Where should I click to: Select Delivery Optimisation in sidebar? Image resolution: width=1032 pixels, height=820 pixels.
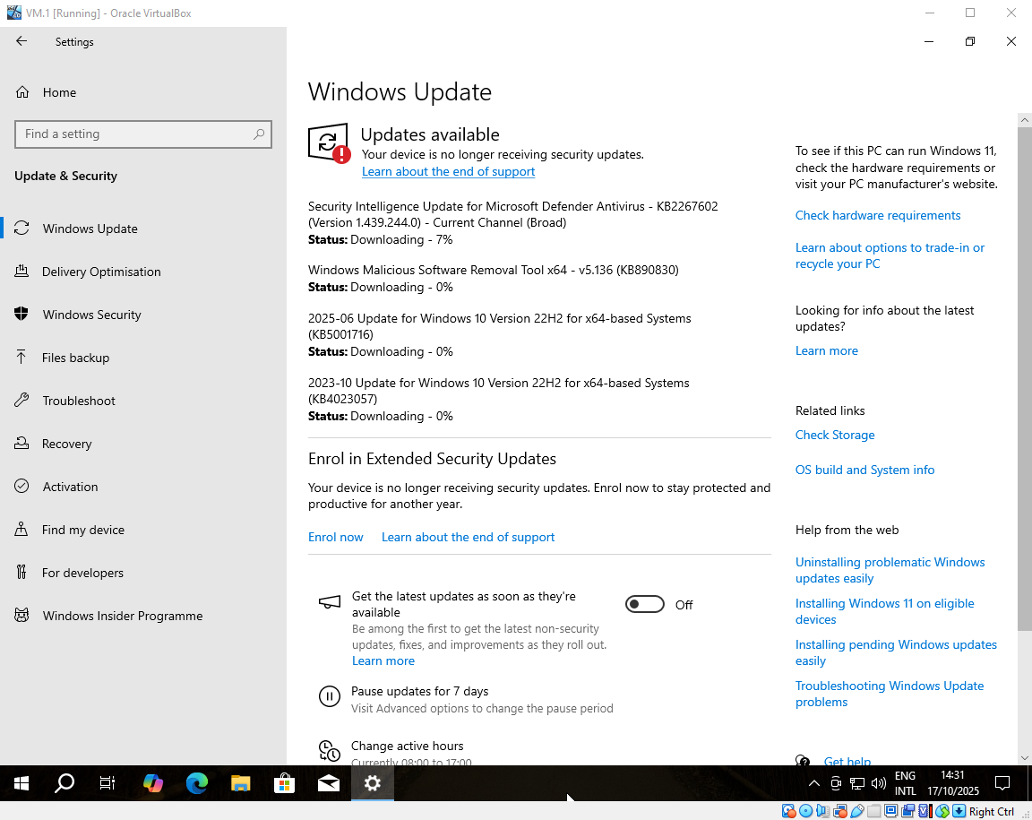point(101,272)
